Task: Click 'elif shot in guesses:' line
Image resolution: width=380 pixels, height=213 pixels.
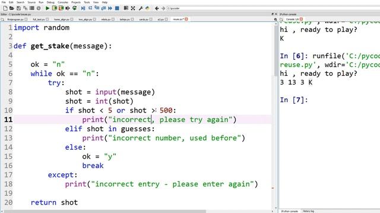Action: [x=110, y=129]
